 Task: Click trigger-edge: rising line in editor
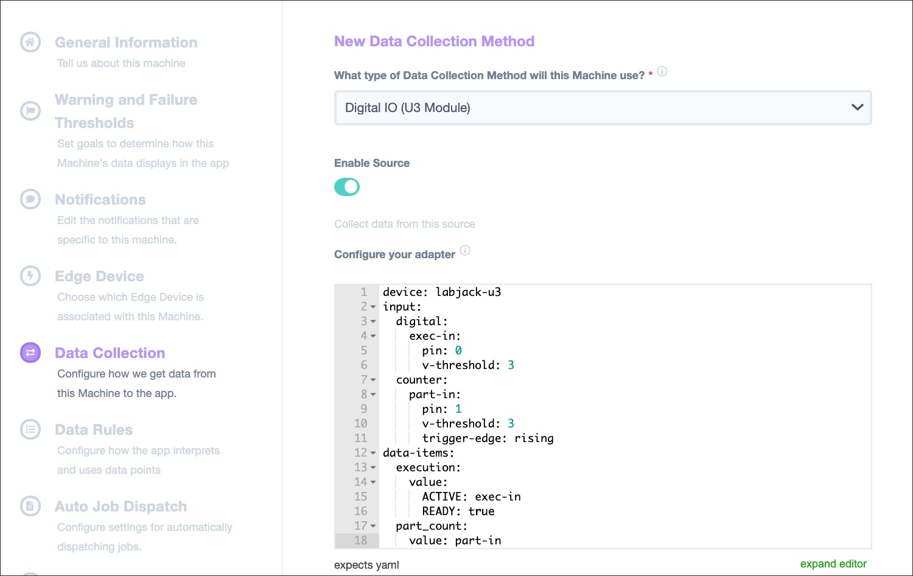[488, 438]
